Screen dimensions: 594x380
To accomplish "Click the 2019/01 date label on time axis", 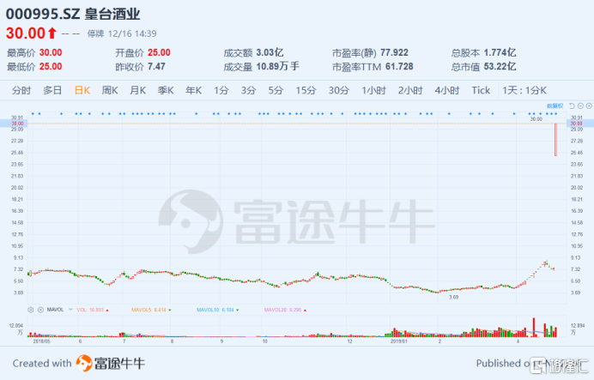I will click(x=399, y=341).
